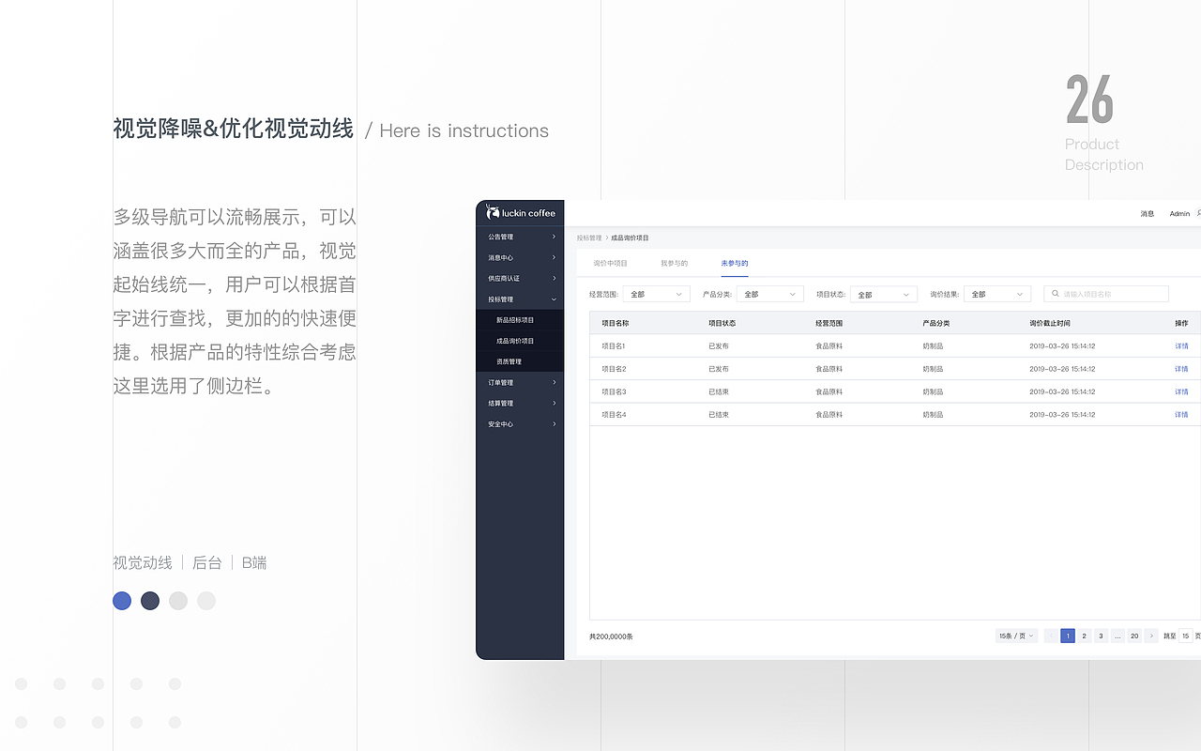Select the dark navy color swatch dot
This screenshot has height=751, width=1201.
click(150, 601)
